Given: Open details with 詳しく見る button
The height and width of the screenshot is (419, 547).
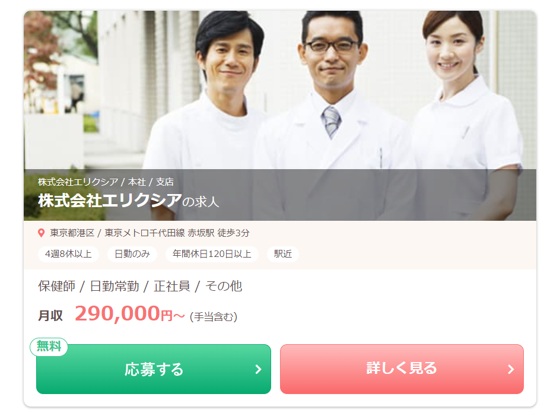Looking at the screenshot, I should (402, 369).
